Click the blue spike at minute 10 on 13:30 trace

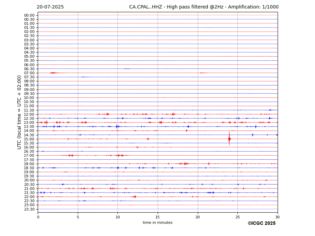point(117,126)
